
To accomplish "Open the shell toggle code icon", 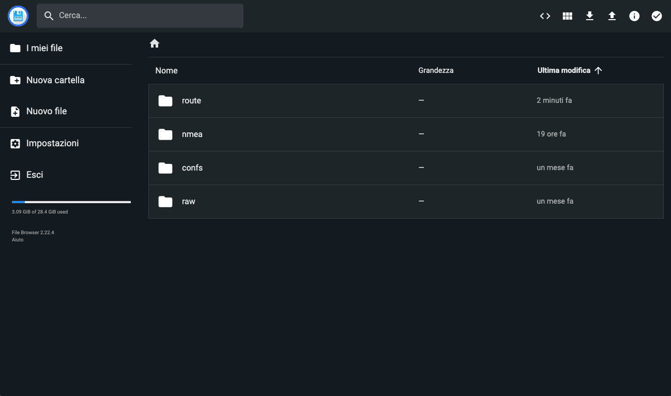I will (x=545, y=16).
